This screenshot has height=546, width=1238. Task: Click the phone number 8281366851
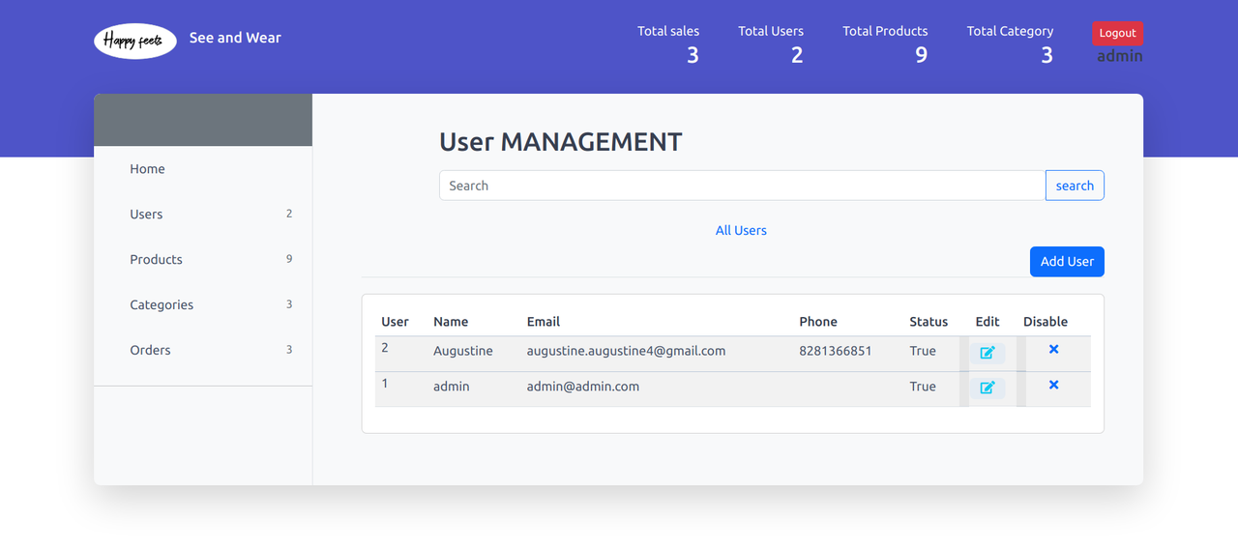[836, 351]
